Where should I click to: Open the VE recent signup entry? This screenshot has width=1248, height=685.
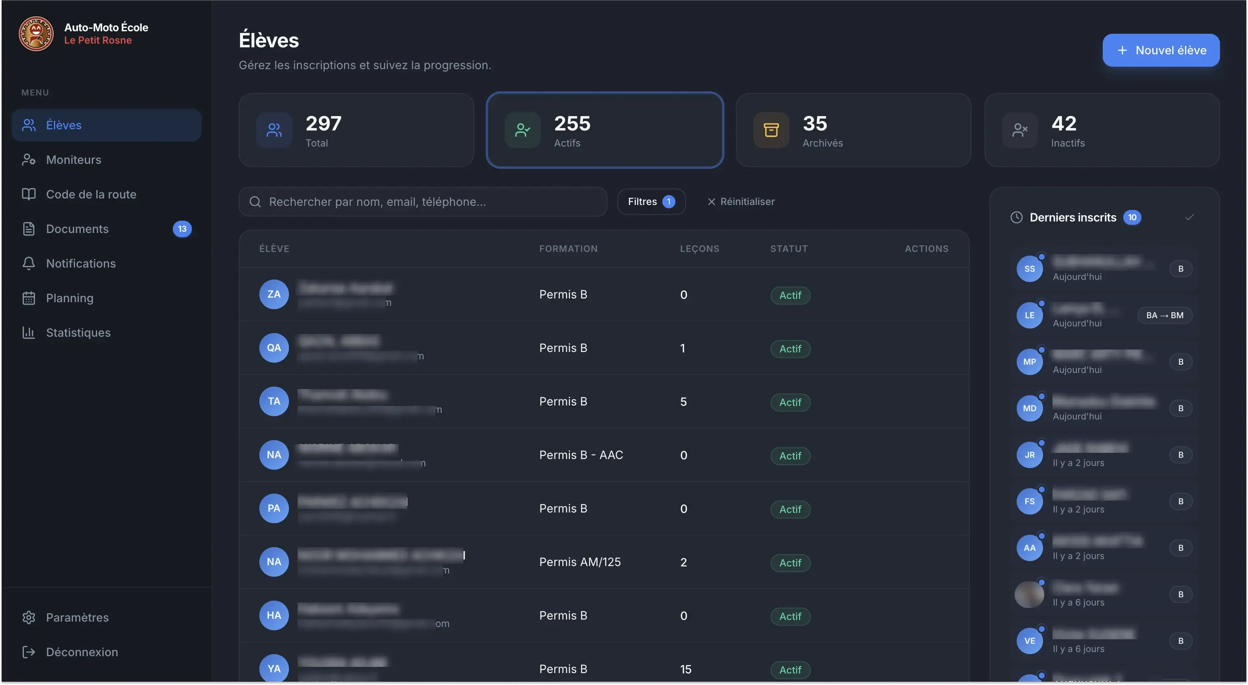click(1104, 641)
